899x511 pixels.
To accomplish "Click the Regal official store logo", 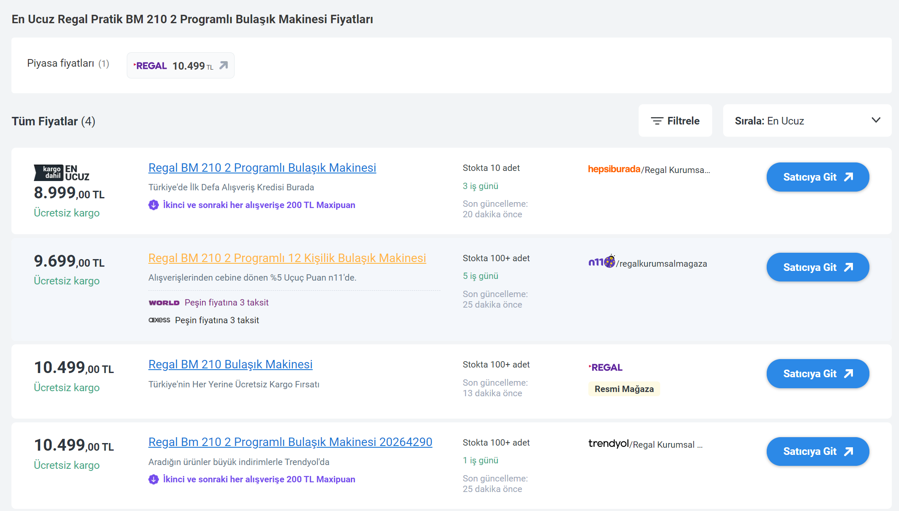I will [x=605, y=368].
